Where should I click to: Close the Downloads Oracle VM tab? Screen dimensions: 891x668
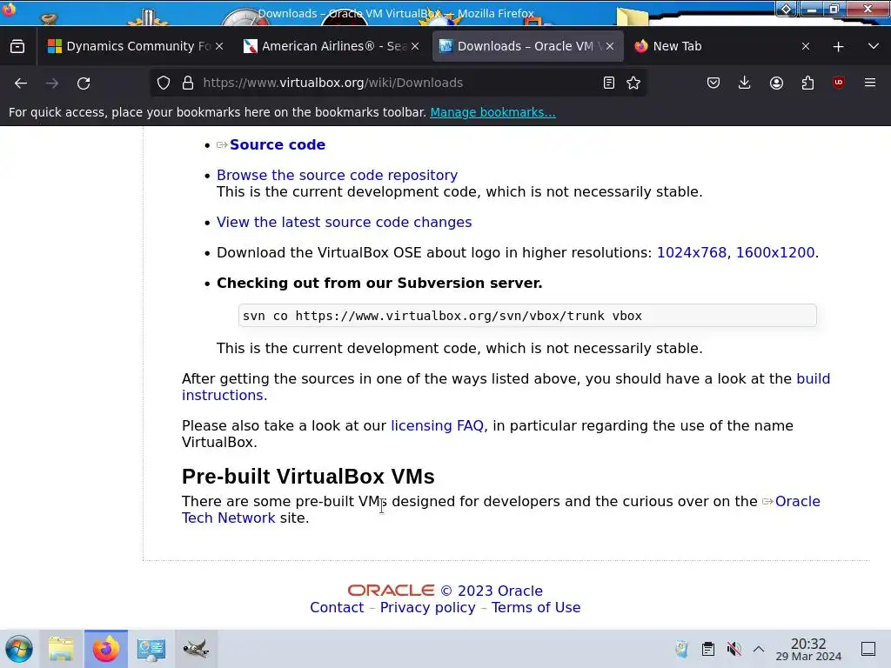coord(610,46)
